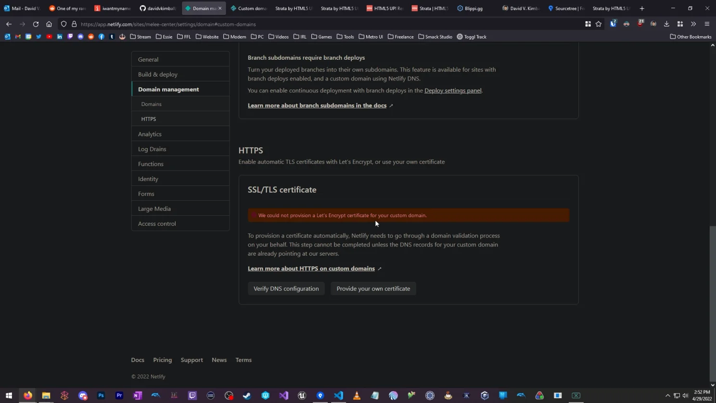Open the Firefox downloads panel
This screenshot has height=403, width=716.
[666, 24]
